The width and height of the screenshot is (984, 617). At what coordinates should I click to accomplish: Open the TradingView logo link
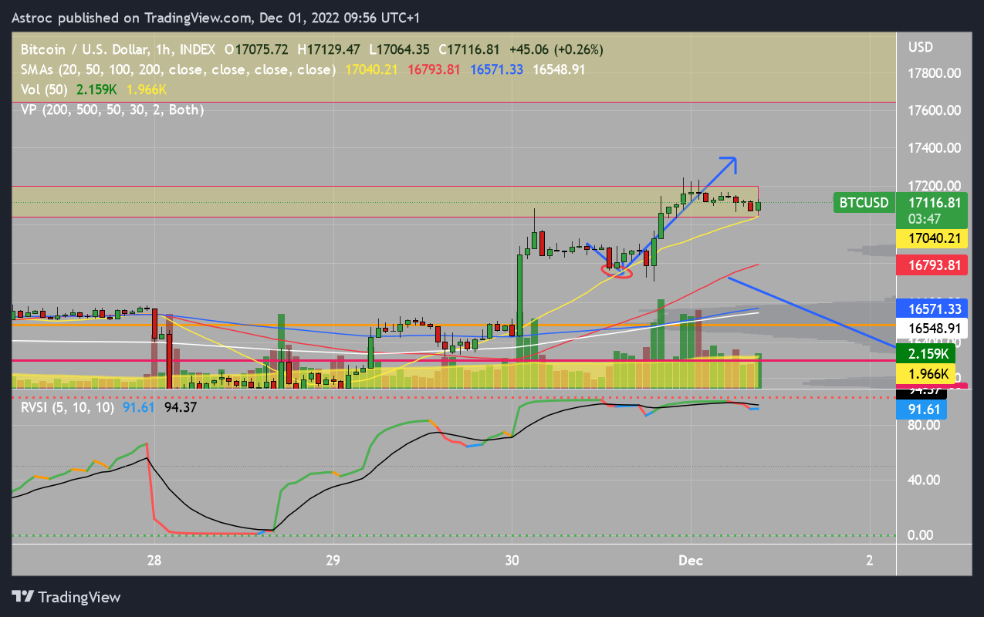66,597
